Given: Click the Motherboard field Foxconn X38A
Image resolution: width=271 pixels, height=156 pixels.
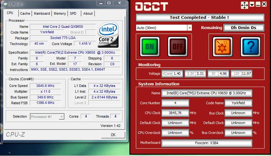Looking at the screenshot, I should [x=207, y=143].
